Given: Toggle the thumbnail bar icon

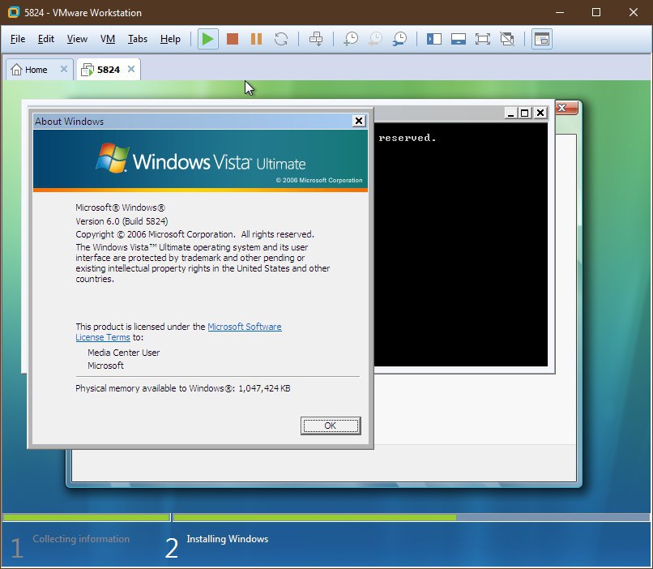Looking at the screenshot, I should pos(458,39).
